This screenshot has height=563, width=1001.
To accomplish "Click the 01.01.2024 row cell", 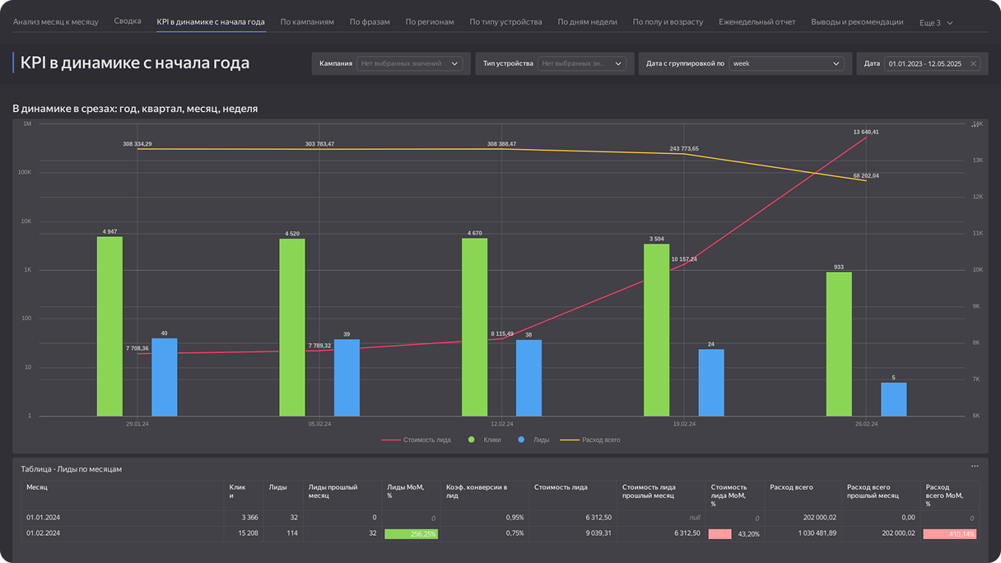I will 122,518.
